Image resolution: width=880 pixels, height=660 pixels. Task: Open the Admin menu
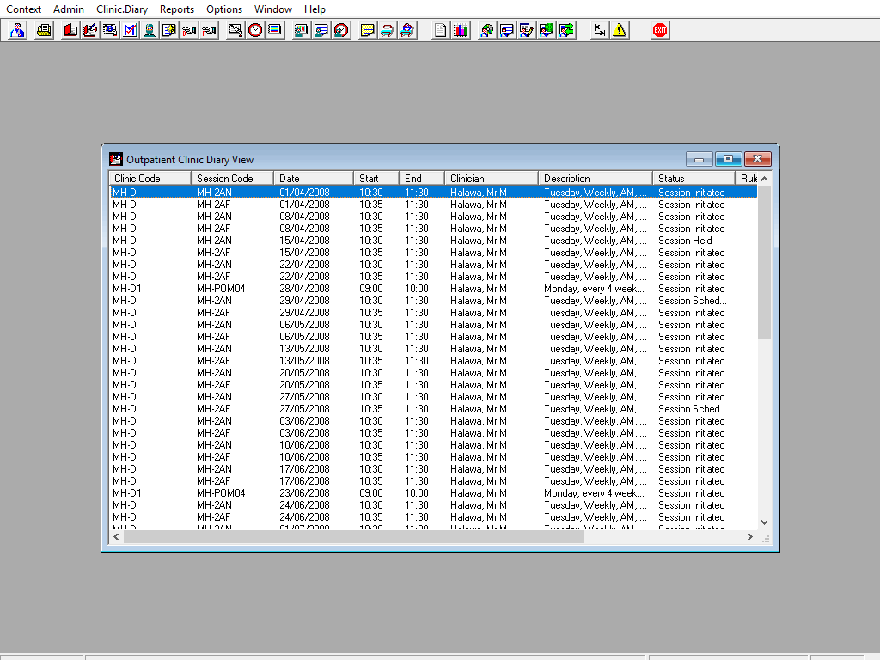click(69, 9)
